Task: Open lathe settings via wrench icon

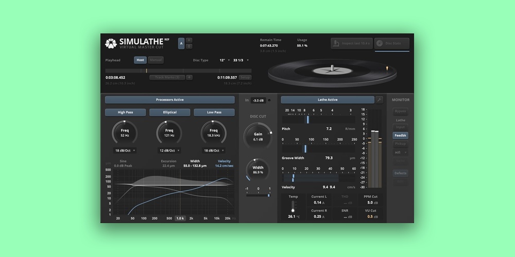Action: (380, 100)
